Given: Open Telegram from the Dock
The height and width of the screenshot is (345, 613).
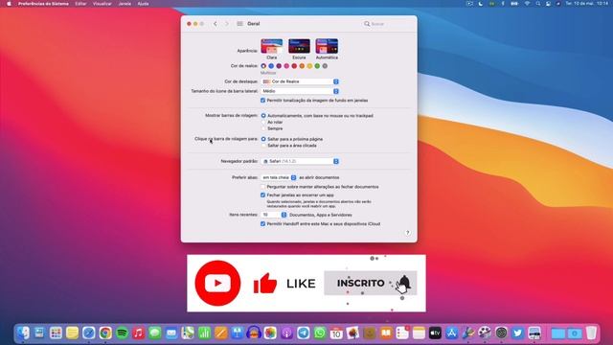Looking at the screenshot, I should [304, 333].
